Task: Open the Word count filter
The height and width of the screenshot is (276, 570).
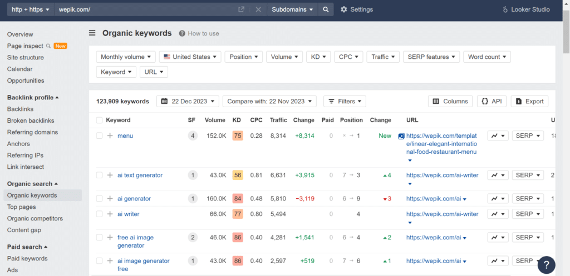Action: 487,57
